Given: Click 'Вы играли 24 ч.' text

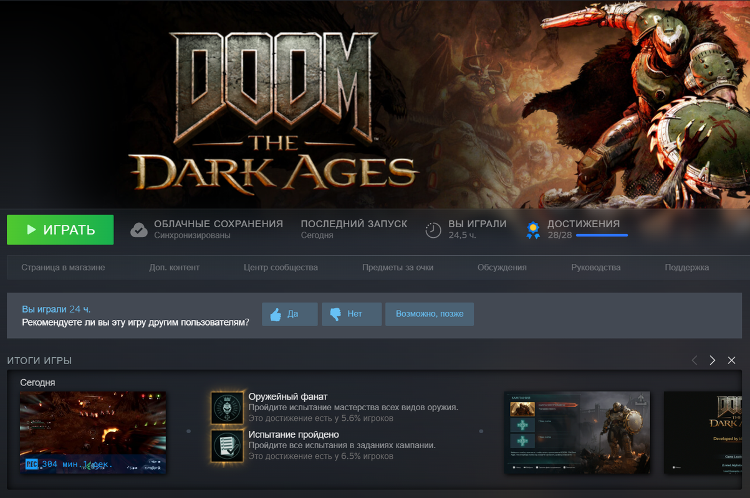Looking at the screenshot, I should (56, 309).
